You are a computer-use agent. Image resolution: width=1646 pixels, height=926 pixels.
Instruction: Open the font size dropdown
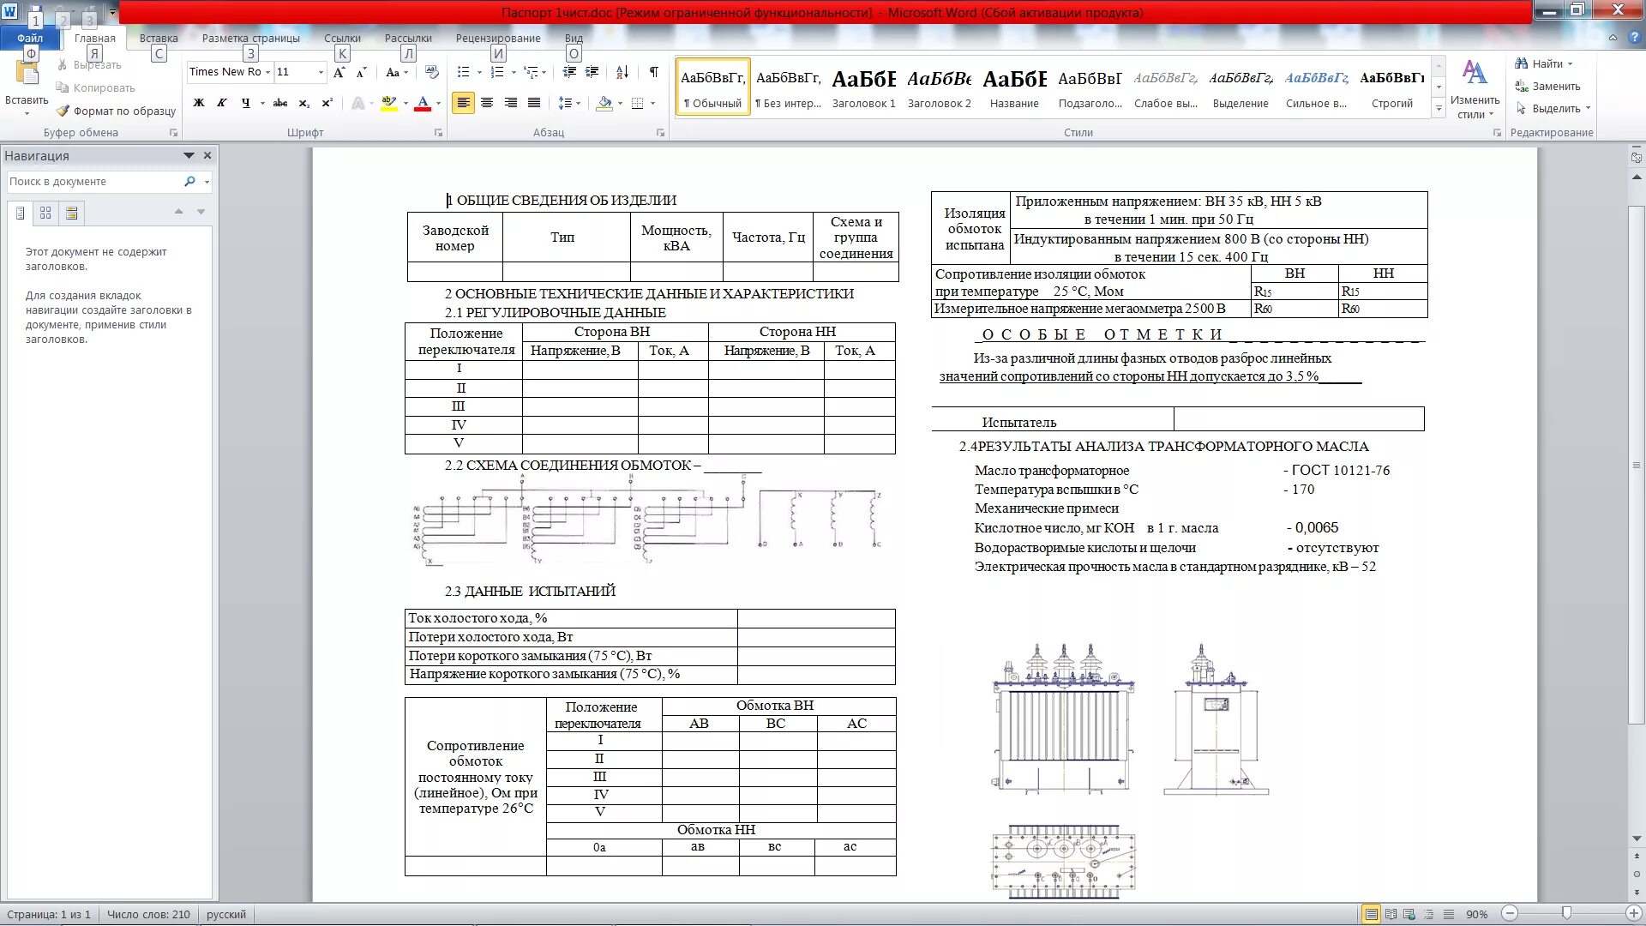click(321, 72)
